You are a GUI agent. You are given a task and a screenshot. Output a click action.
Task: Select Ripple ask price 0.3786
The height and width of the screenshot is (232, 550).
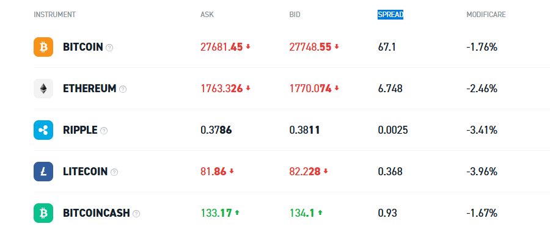pyautogui.click(x=216, y=130)
